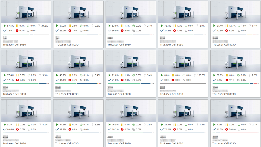Click the red error icon beside 9.1%
The width and height of the screenshot is (261, 147).
point(227,80)
